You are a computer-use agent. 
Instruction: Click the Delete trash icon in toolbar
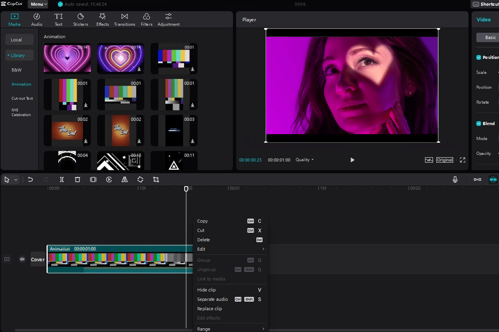[x=77, y=180]
